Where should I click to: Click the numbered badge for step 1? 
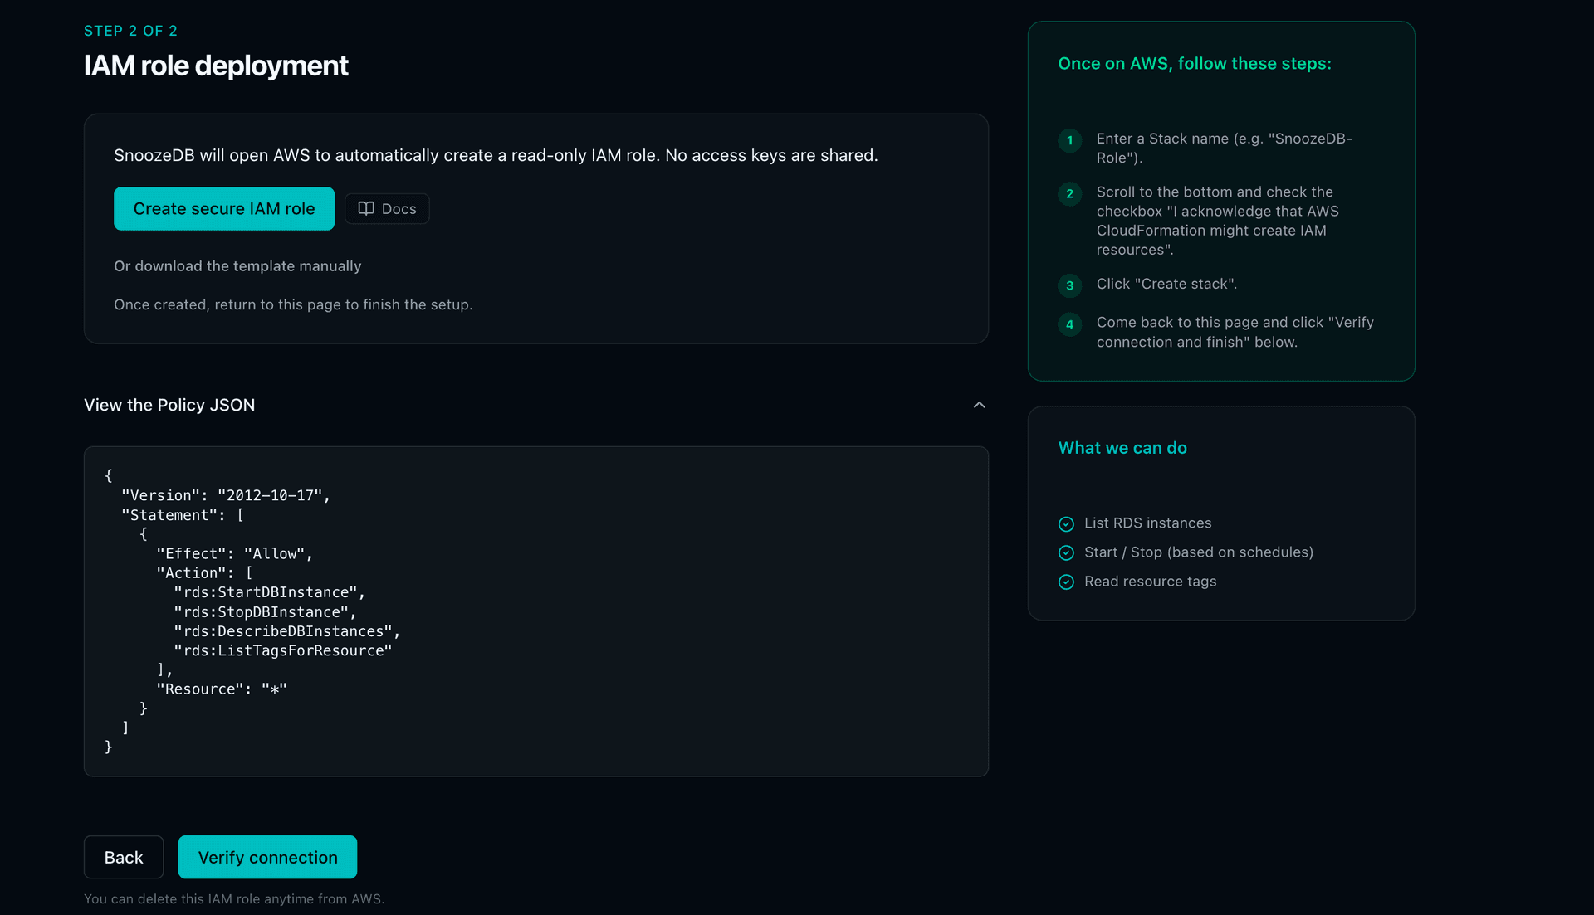tap(1069, 141)
